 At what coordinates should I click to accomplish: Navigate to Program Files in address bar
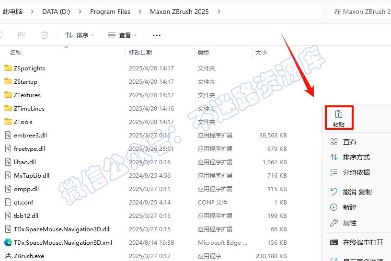click(110, 11)
